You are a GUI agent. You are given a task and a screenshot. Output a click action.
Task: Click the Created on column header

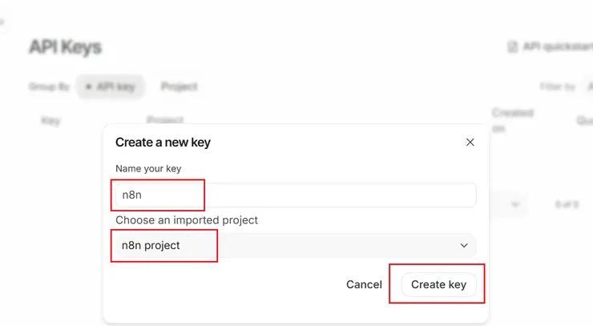click(511, 120)
